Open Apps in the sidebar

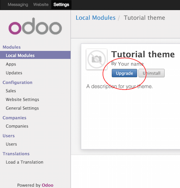11,64
